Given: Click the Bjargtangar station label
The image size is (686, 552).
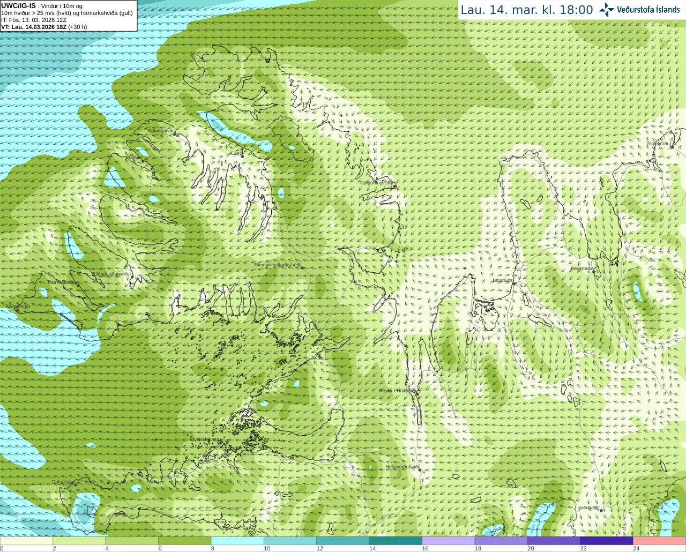Looking at the screenshot, I should tap(18, 307).
